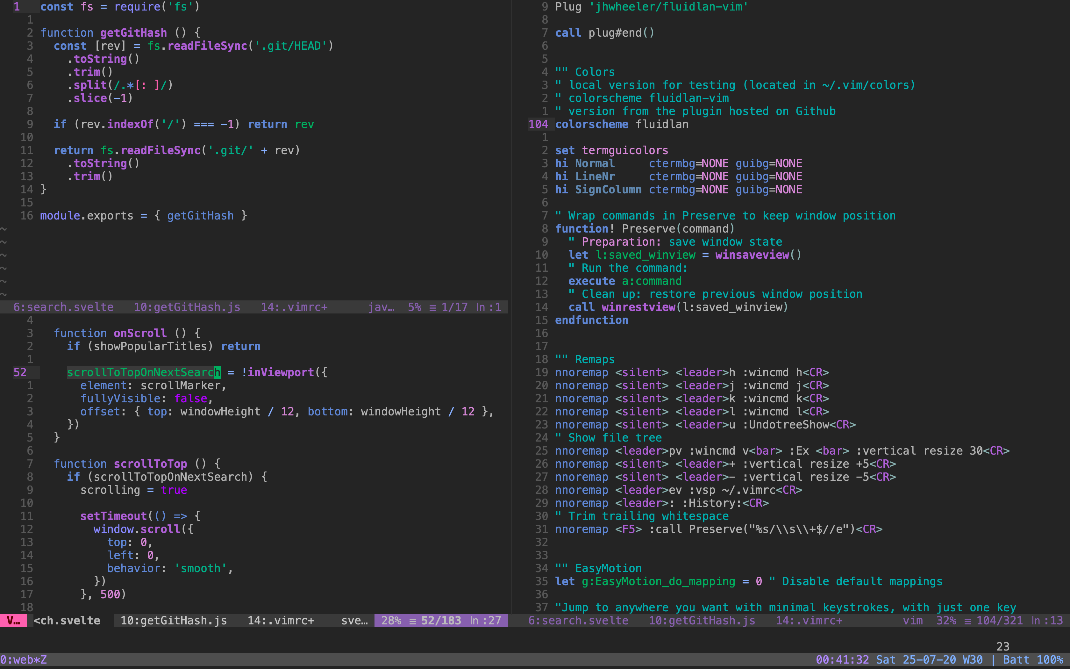Click the setTimeout(() => { line
The width and height of the screenshot is (1070, 669).
pos(140,516)
